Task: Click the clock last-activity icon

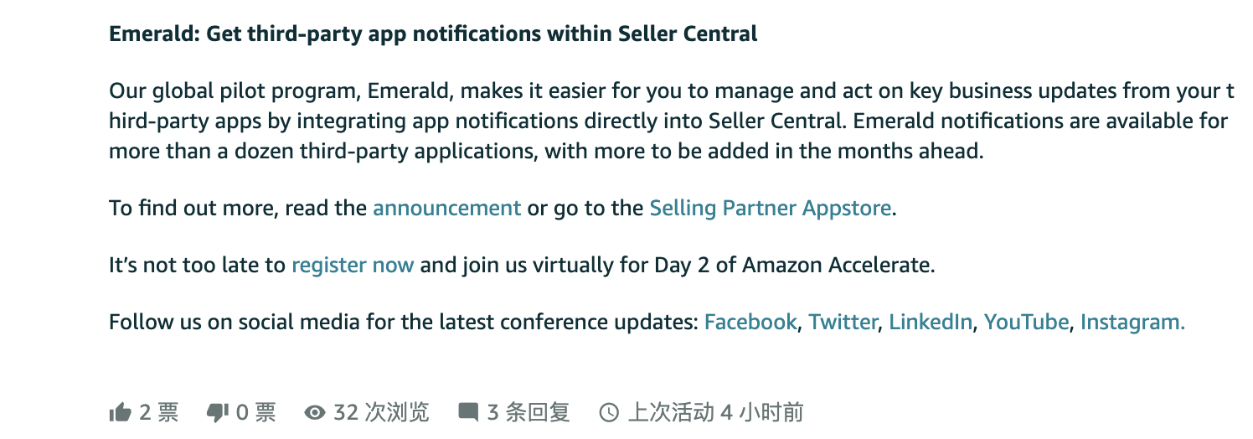Action: pyautogui.click(x=610, y=412)
